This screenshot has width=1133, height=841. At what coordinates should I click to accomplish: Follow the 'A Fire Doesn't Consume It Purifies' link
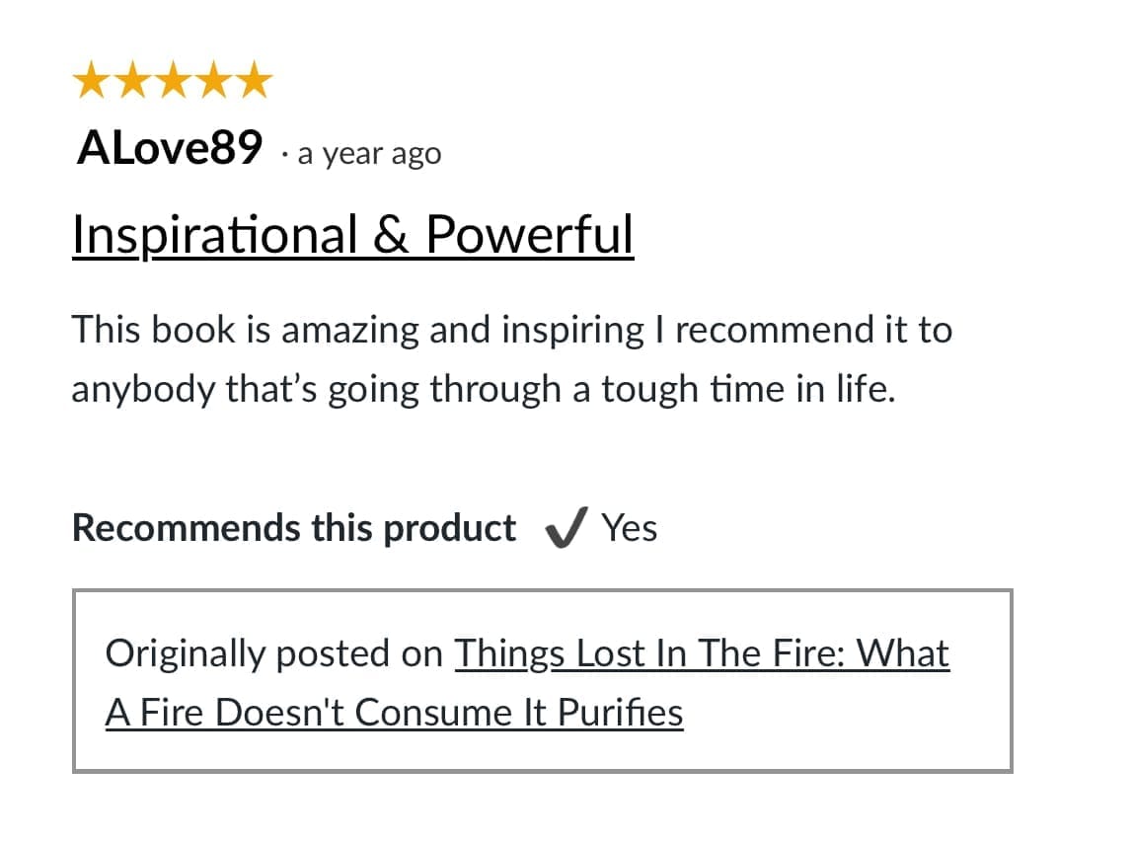point(394,713)
